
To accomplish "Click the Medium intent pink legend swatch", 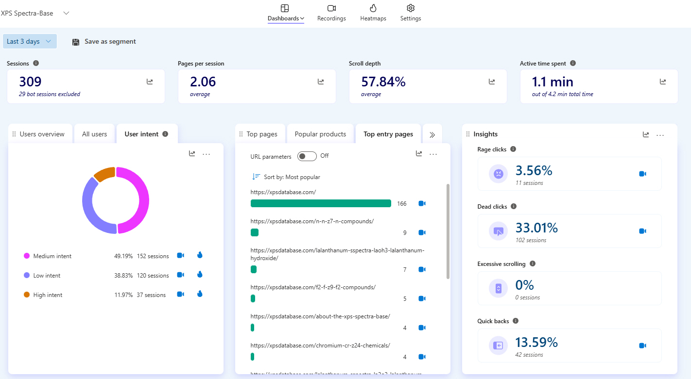I will tap(27, 256).
